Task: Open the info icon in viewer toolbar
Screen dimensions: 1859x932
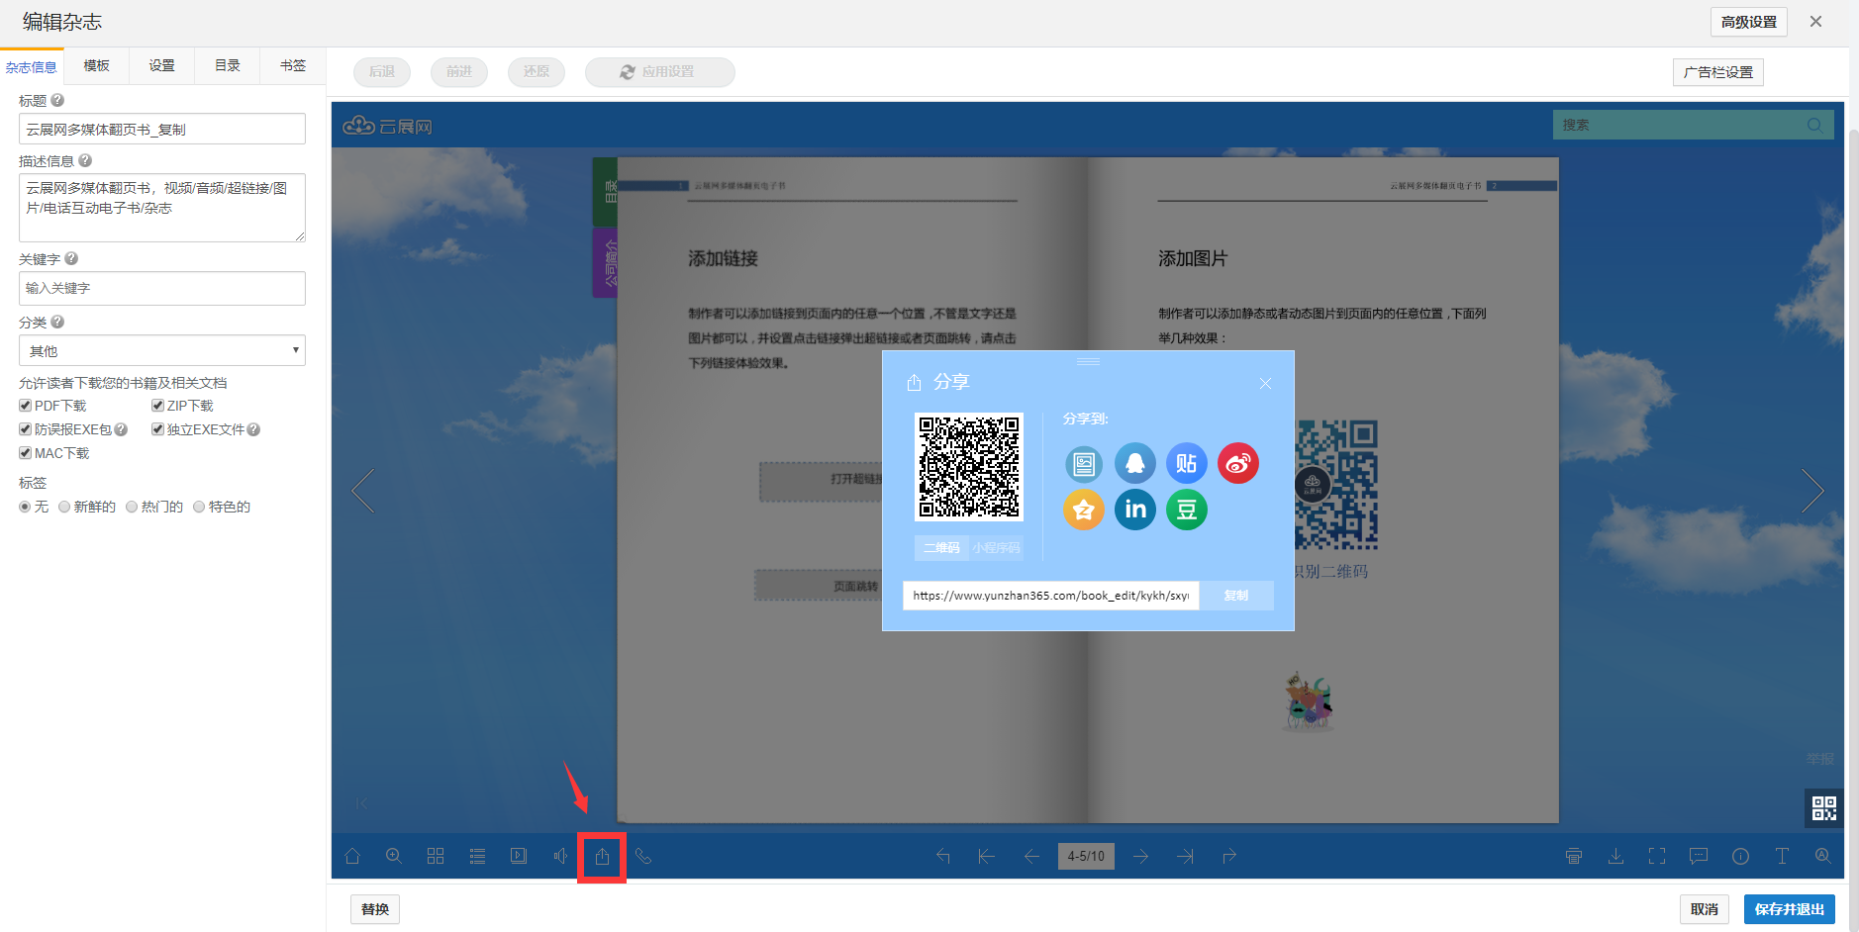Action: point(1740,857)
